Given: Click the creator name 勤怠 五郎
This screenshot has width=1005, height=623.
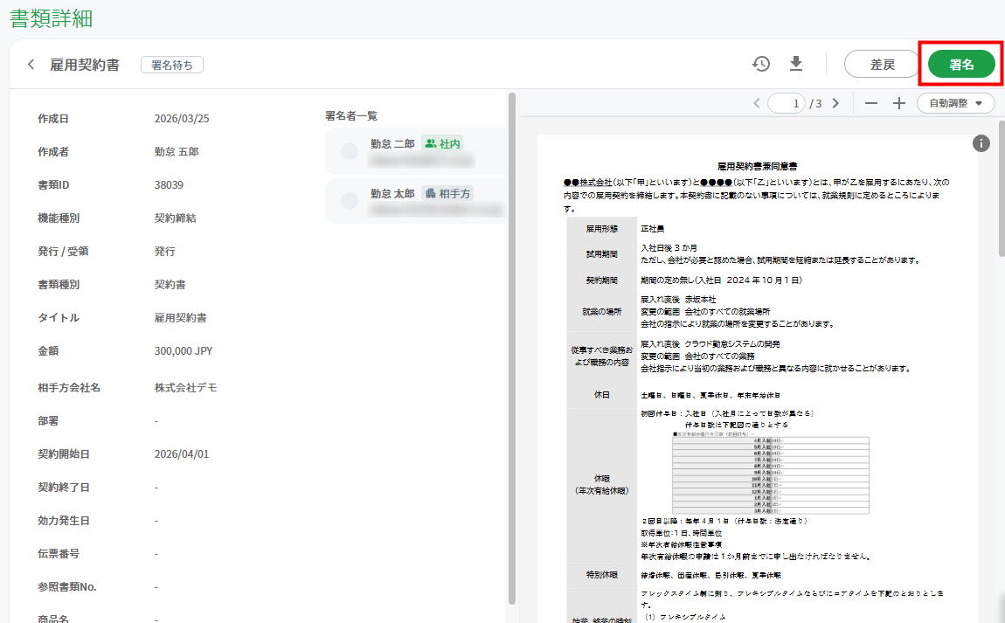Looking at the screenshot, I should pyautogui.click(x=177, y=152).
